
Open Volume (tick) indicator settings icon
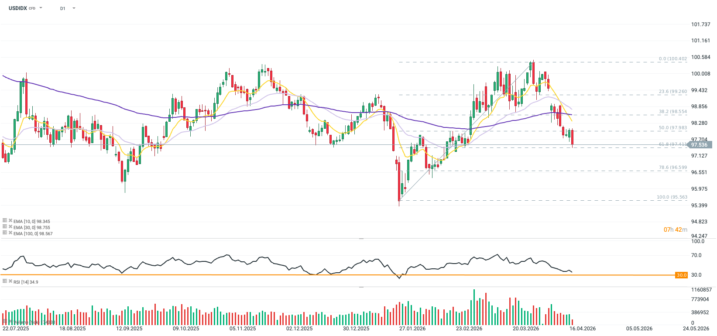pos(4,322)
